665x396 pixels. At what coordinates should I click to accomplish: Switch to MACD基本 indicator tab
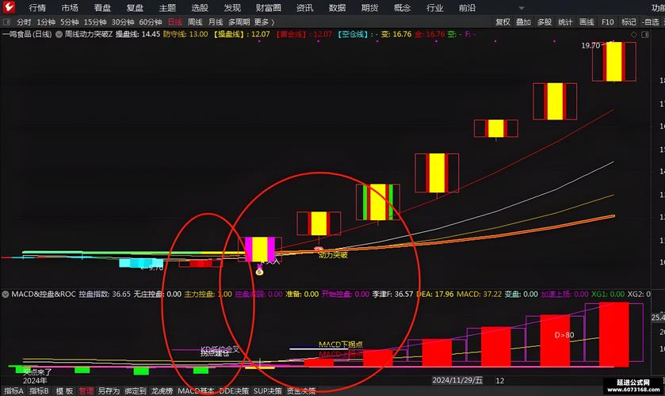pos(195,390)
